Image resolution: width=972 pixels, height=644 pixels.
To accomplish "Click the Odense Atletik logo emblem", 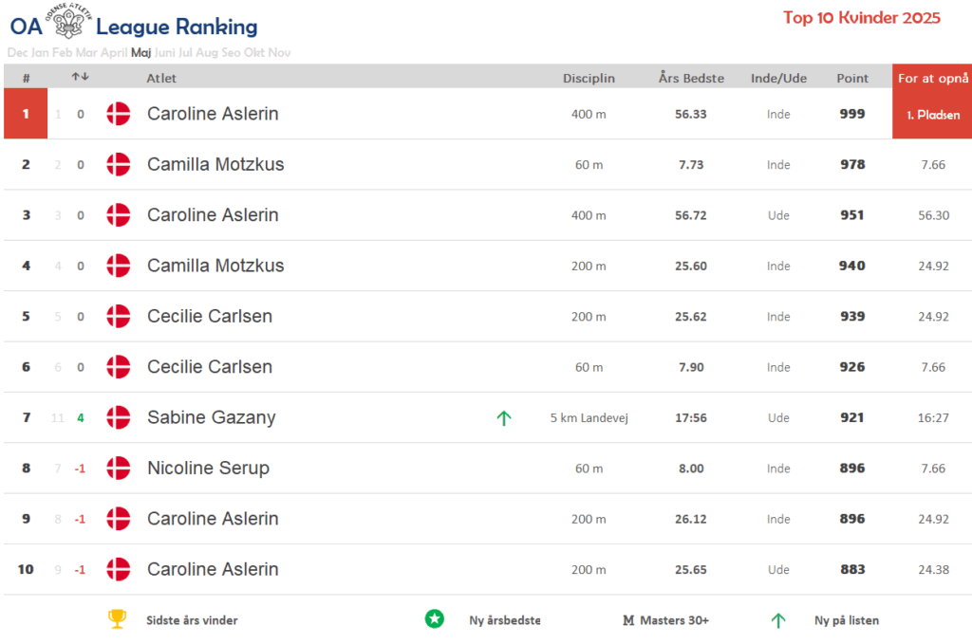I will 68,21.
